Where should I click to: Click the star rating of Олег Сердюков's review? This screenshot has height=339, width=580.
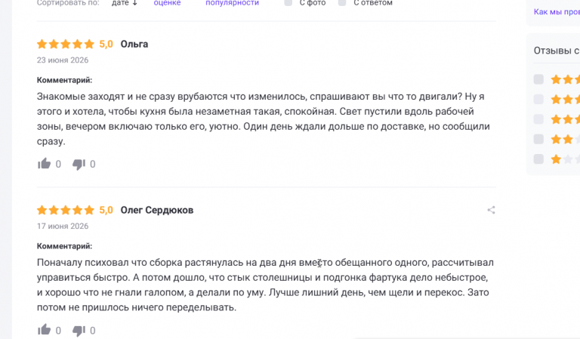66,211
